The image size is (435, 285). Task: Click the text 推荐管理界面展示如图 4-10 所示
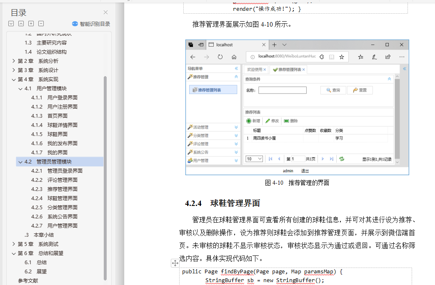(x=242, y=25)
